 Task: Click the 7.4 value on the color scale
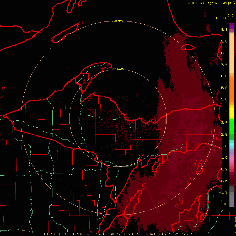click(x=224, y=65)
